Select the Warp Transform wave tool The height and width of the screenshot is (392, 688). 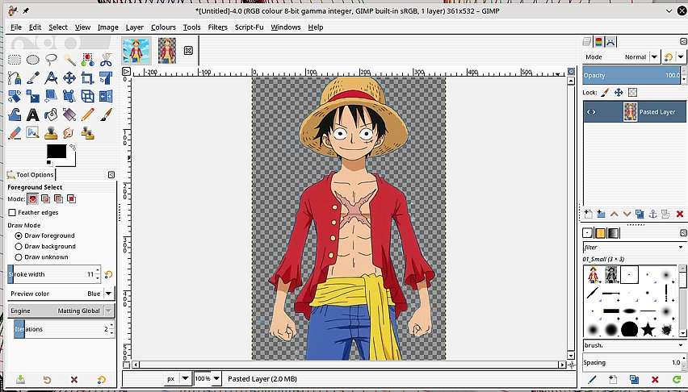click(x=15, y=115)
